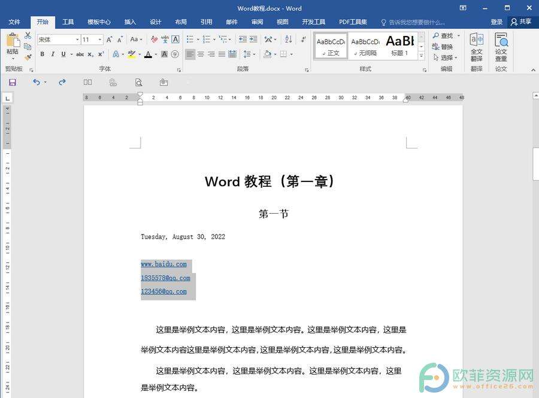This screenshot has height=398, width=539.
Task: Click the side-by-side pages icon in quick toolbar
Action: tap(87, 83)
